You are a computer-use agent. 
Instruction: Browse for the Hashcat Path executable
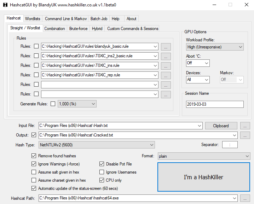pyautogui.click(x=245, y=198)
